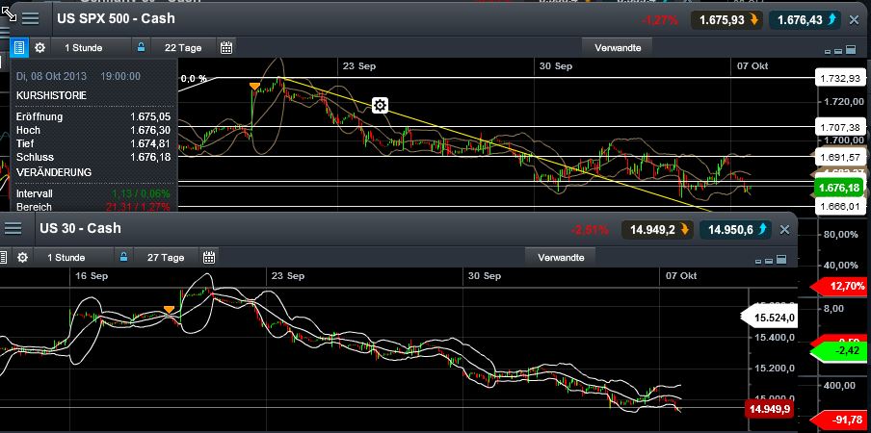871x433 pixels.
Task: Click the sell price 1.675,93 button
Action: (727, 20)
